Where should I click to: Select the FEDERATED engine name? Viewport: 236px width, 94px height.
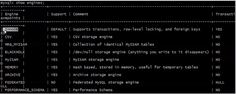coord(15,83)
